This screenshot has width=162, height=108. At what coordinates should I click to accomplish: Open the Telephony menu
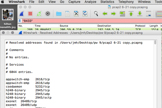point(126,2)
